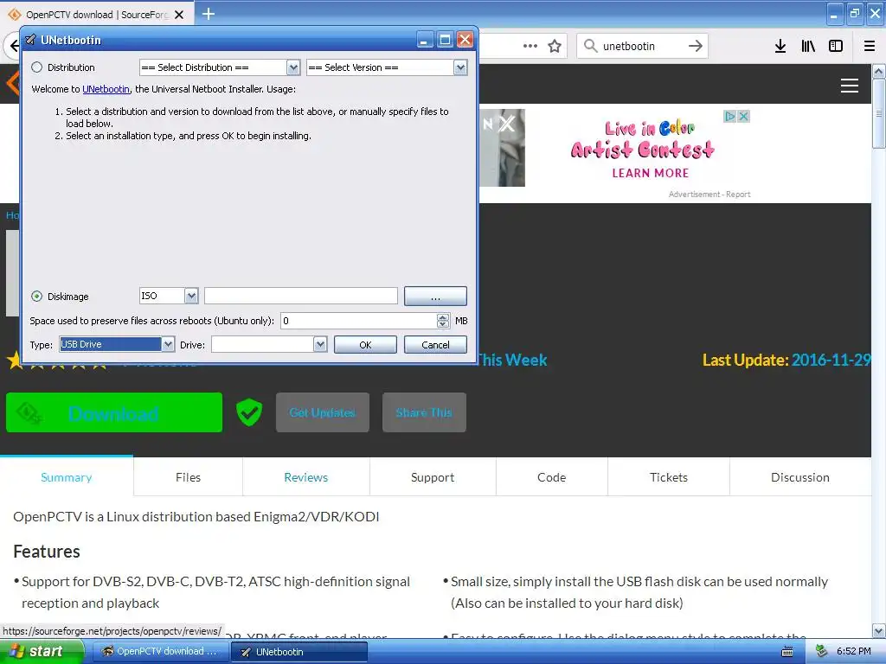Switch to the Support tab
This screenshot has width=886, height=664.
point(433,477)
